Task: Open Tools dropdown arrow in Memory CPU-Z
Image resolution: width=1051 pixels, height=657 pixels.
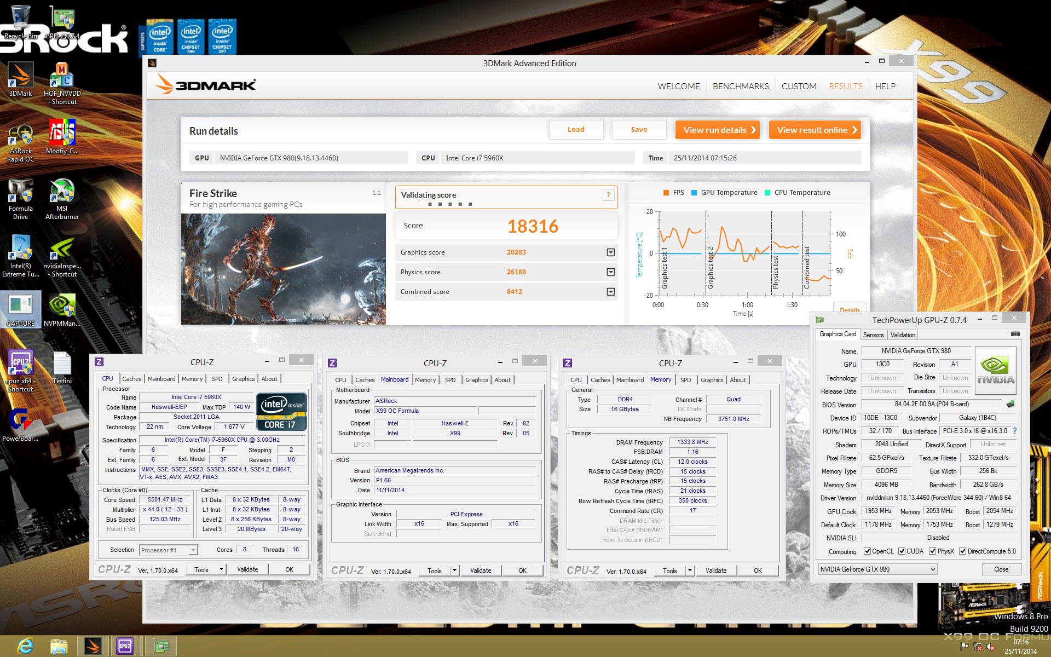Action: coord(690,570)
